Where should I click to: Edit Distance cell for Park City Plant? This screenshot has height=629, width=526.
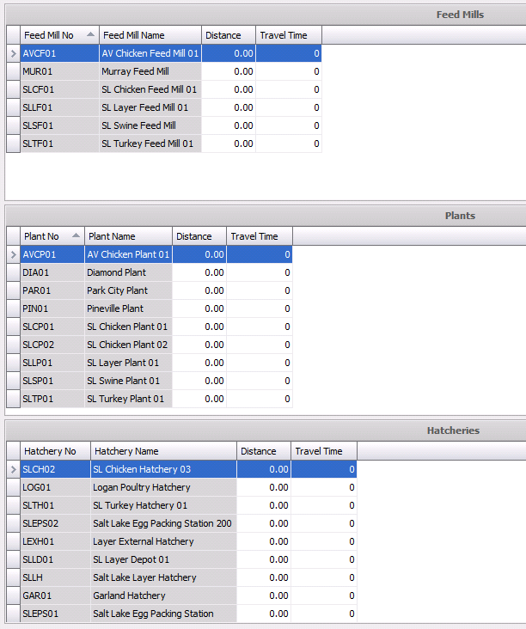click(x=199, y=290)
